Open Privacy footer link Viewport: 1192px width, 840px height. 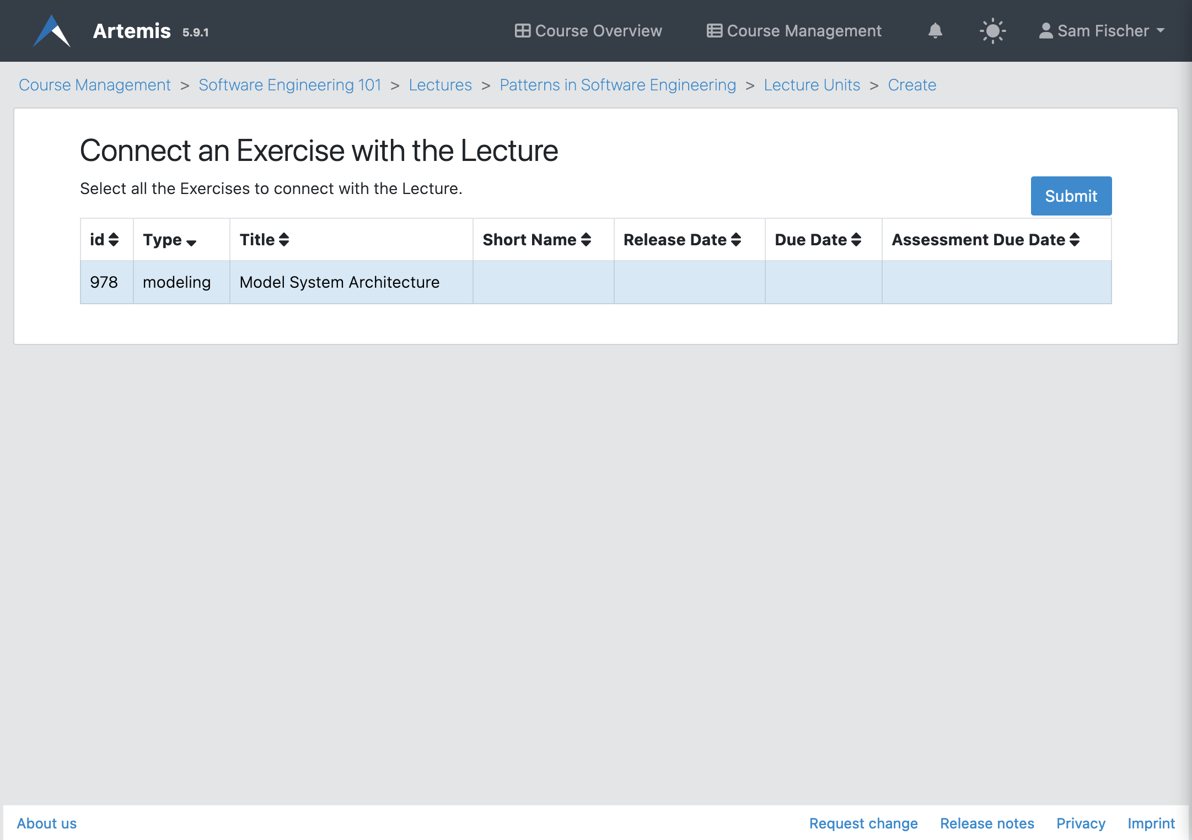click(1081, 823)
